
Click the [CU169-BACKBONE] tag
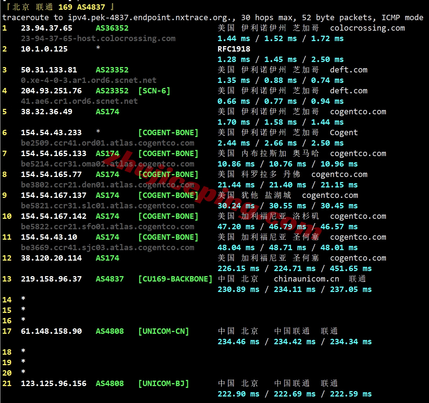pyautogui.click(x=175, y=279)
